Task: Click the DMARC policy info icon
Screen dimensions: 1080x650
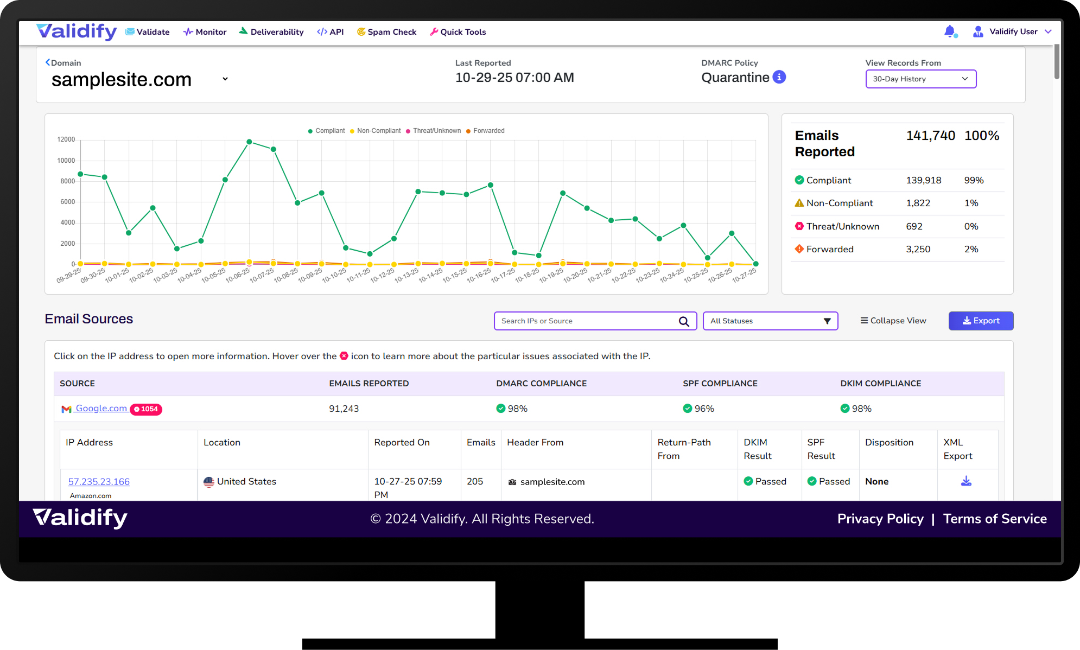Action: click(779, 77)
